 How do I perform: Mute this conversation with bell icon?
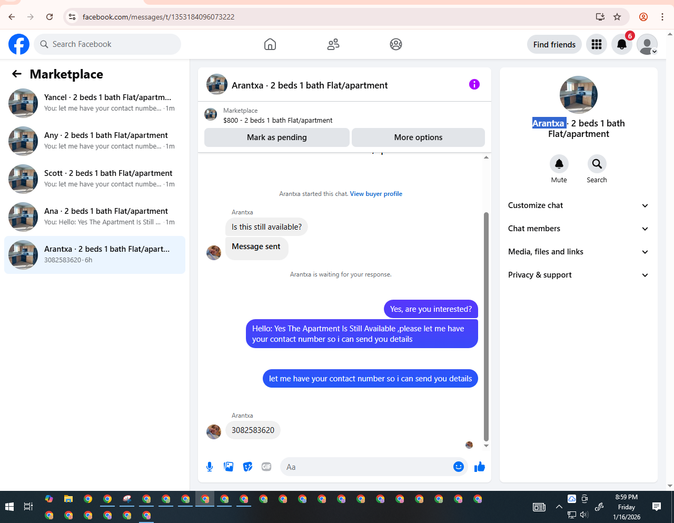(x=559, y=164)
